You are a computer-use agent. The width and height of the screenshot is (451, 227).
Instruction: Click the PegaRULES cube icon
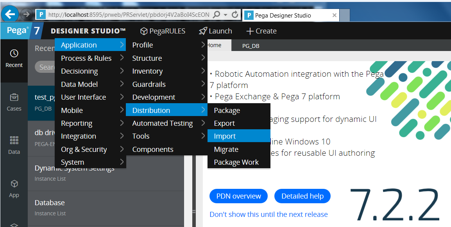point(144,31)
